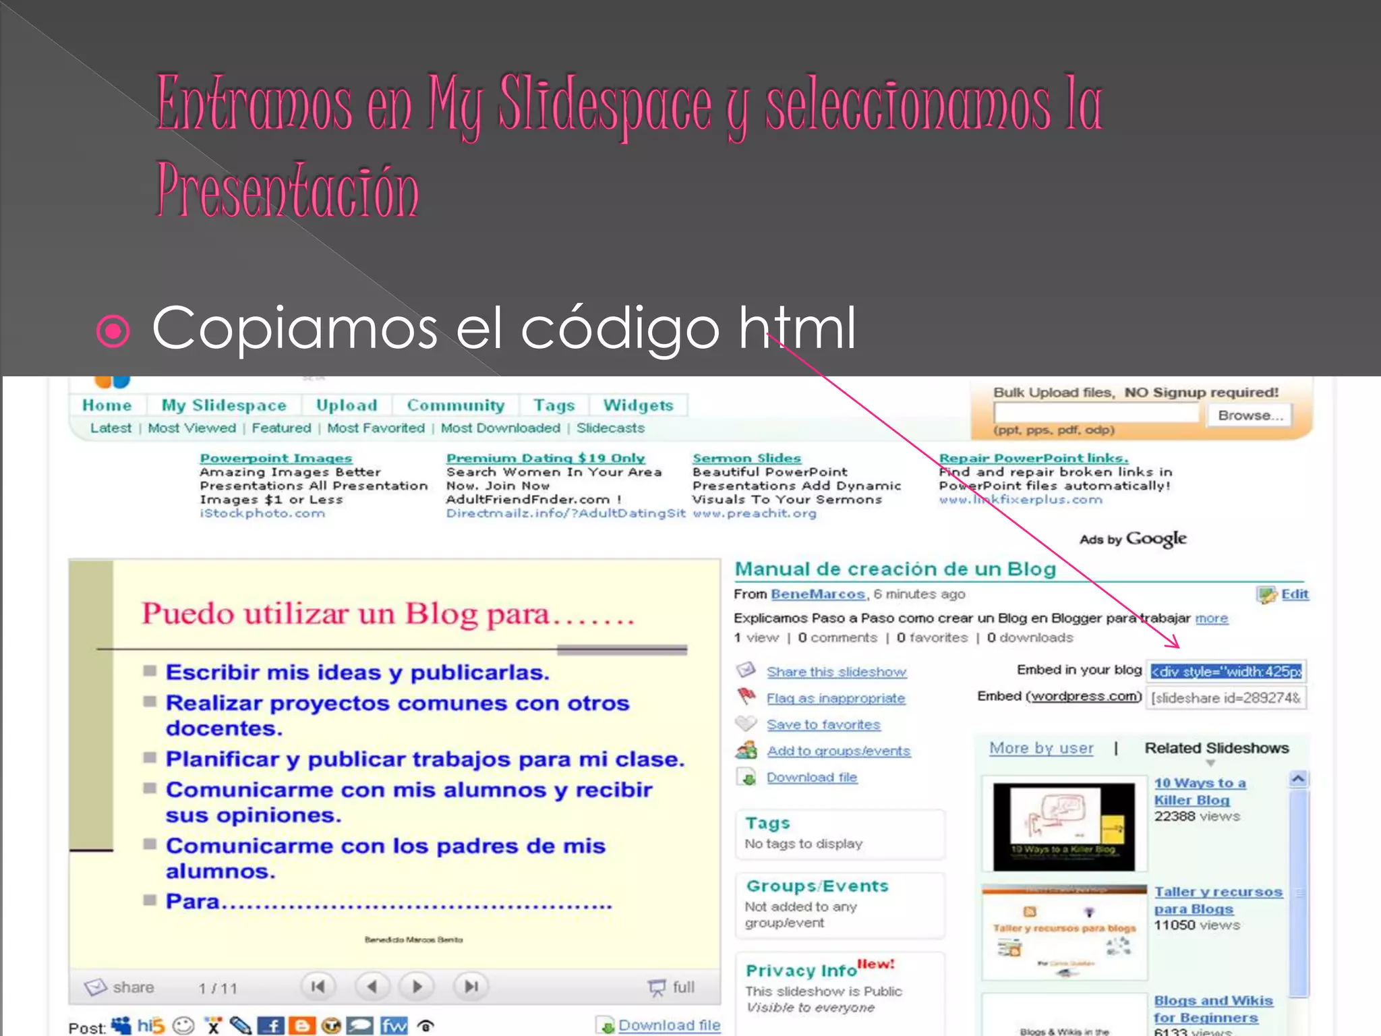
Task: Switch to More by user
Action: [1041, 748]
